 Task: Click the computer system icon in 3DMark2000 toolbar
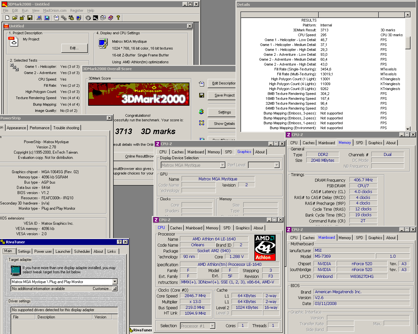click(x=39, y=18)
